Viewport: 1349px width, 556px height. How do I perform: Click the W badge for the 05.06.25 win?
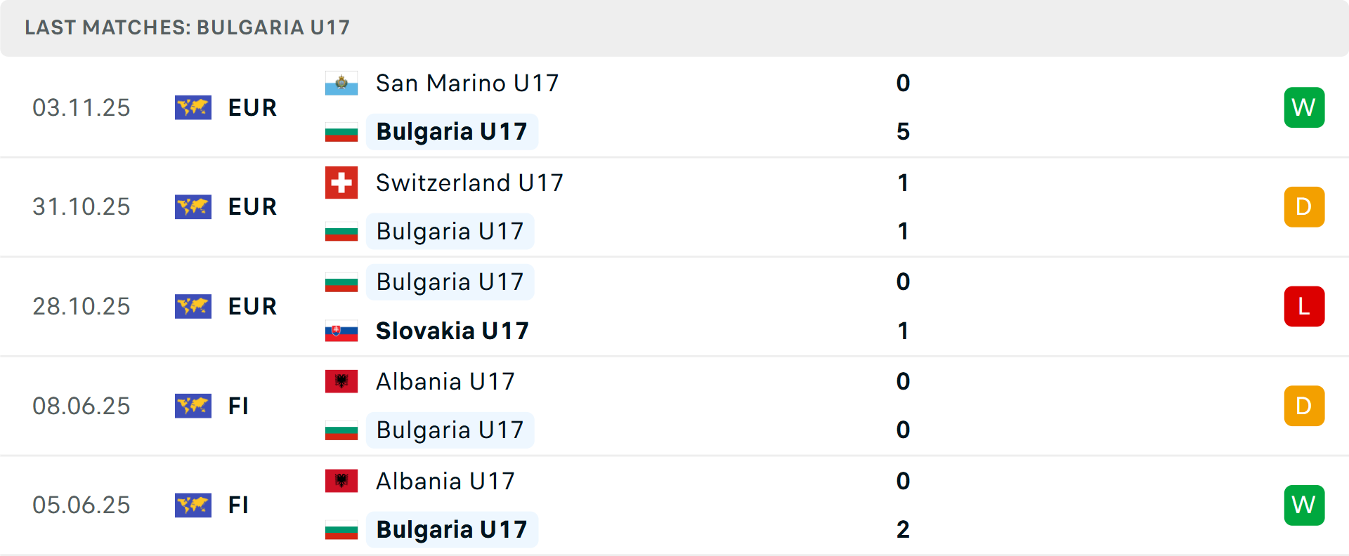(1304, 505)
